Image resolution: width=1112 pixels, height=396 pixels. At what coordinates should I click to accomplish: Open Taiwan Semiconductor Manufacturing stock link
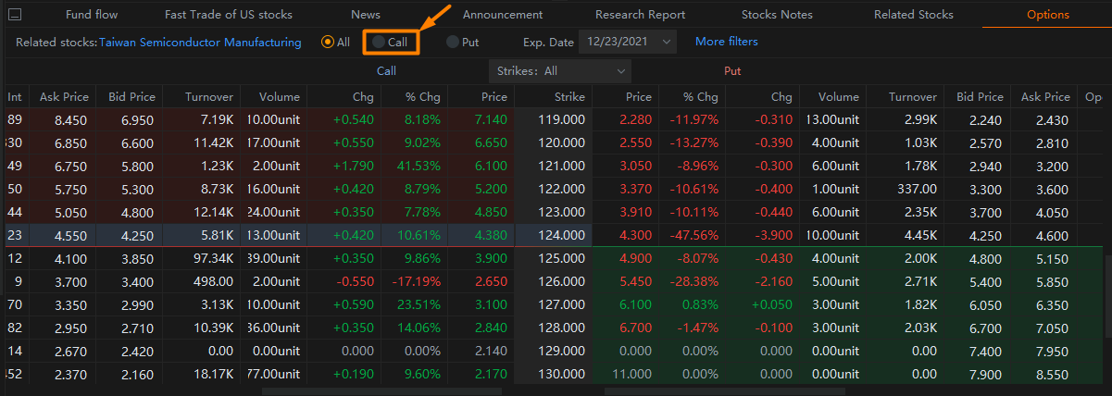pos(200,42)
